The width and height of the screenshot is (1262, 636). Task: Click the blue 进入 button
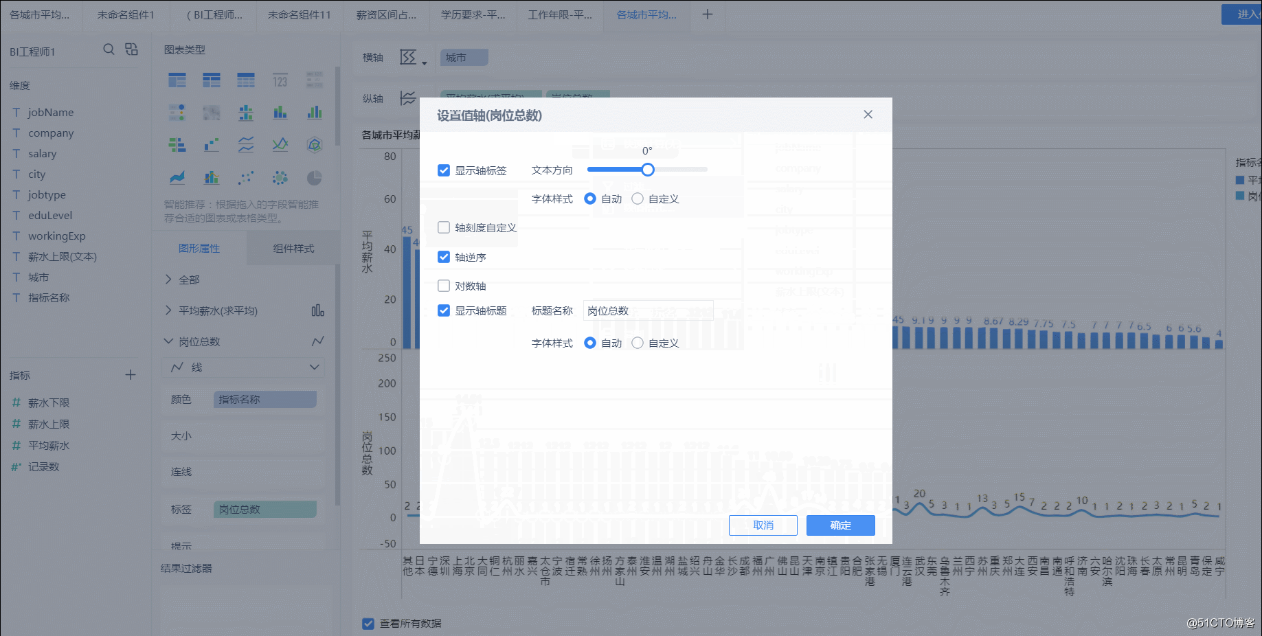pyautogui.click(x=1241, y=14)
